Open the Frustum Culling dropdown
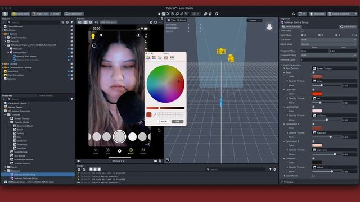The height and width of the screenshot is (202, 360). click(x=328, y=55)
